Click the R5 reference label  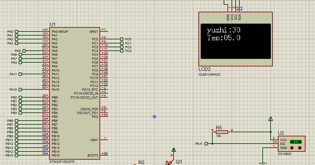click(219, 128)
